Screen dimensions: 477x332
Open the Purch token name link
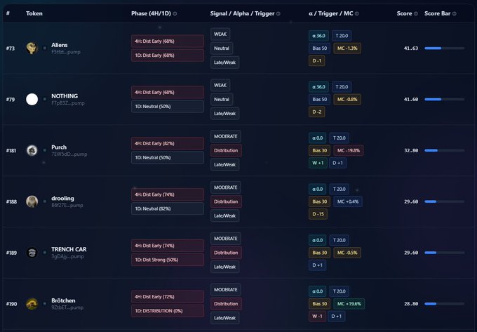(x=59, y=147)
